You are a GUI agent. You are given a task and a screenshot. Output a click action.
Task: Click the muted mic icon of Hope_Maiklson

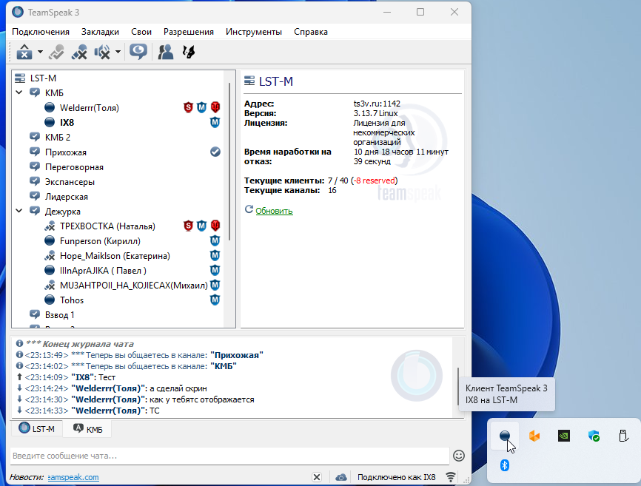pyautogui.click(x=50, y=256)
